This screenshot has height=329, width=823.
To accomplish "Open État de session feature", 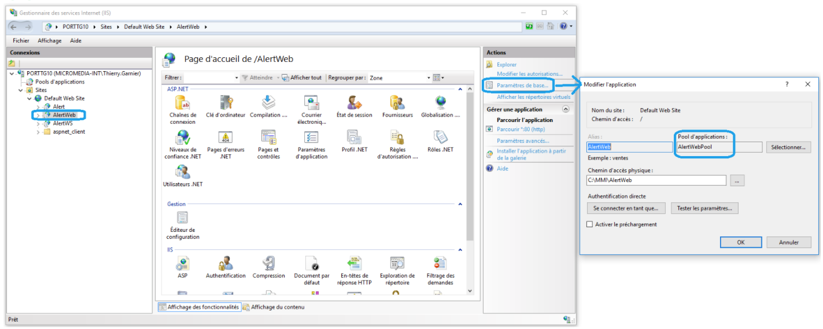I will click(354, 104).
